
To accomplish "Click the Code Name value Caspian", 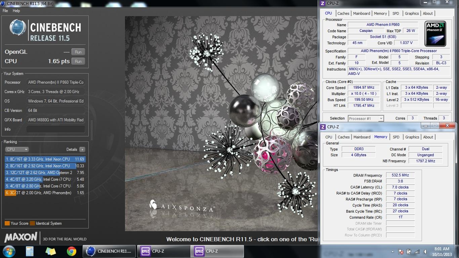I will pos(366,31).
